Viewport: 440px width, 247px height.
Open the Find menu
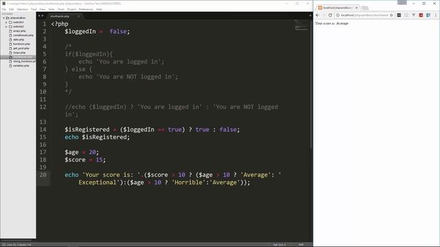click(x=34, y=9)
